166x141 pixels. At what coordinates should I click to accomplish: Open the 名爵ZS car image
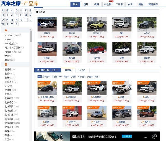click(147, 49)
